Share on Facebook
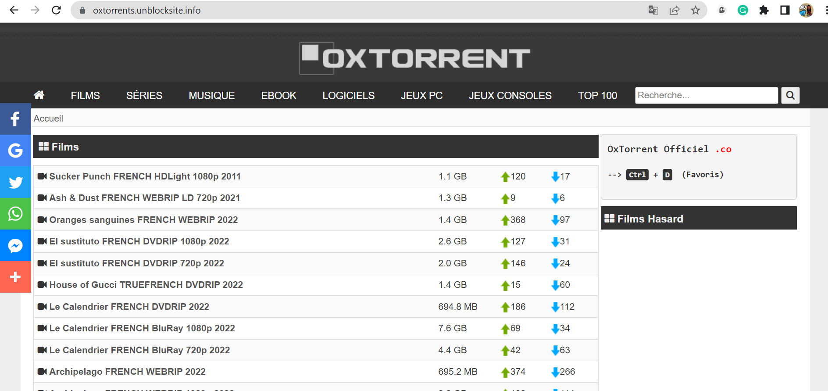Screen dimensions: 828x391 (15, 119)
